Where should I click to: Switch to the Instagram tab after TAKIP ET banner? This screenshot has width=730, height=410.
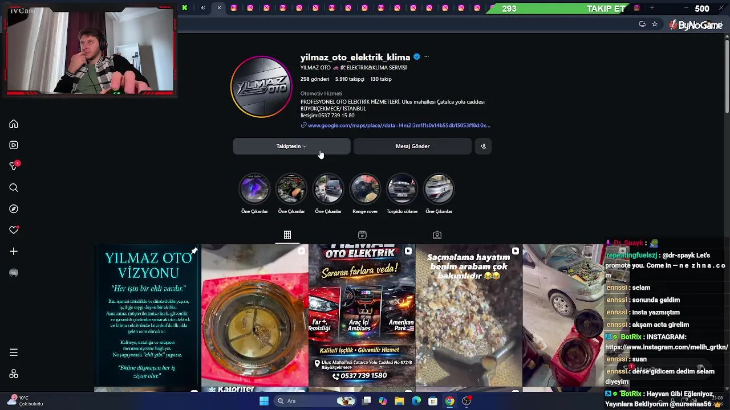coord(637,8)
